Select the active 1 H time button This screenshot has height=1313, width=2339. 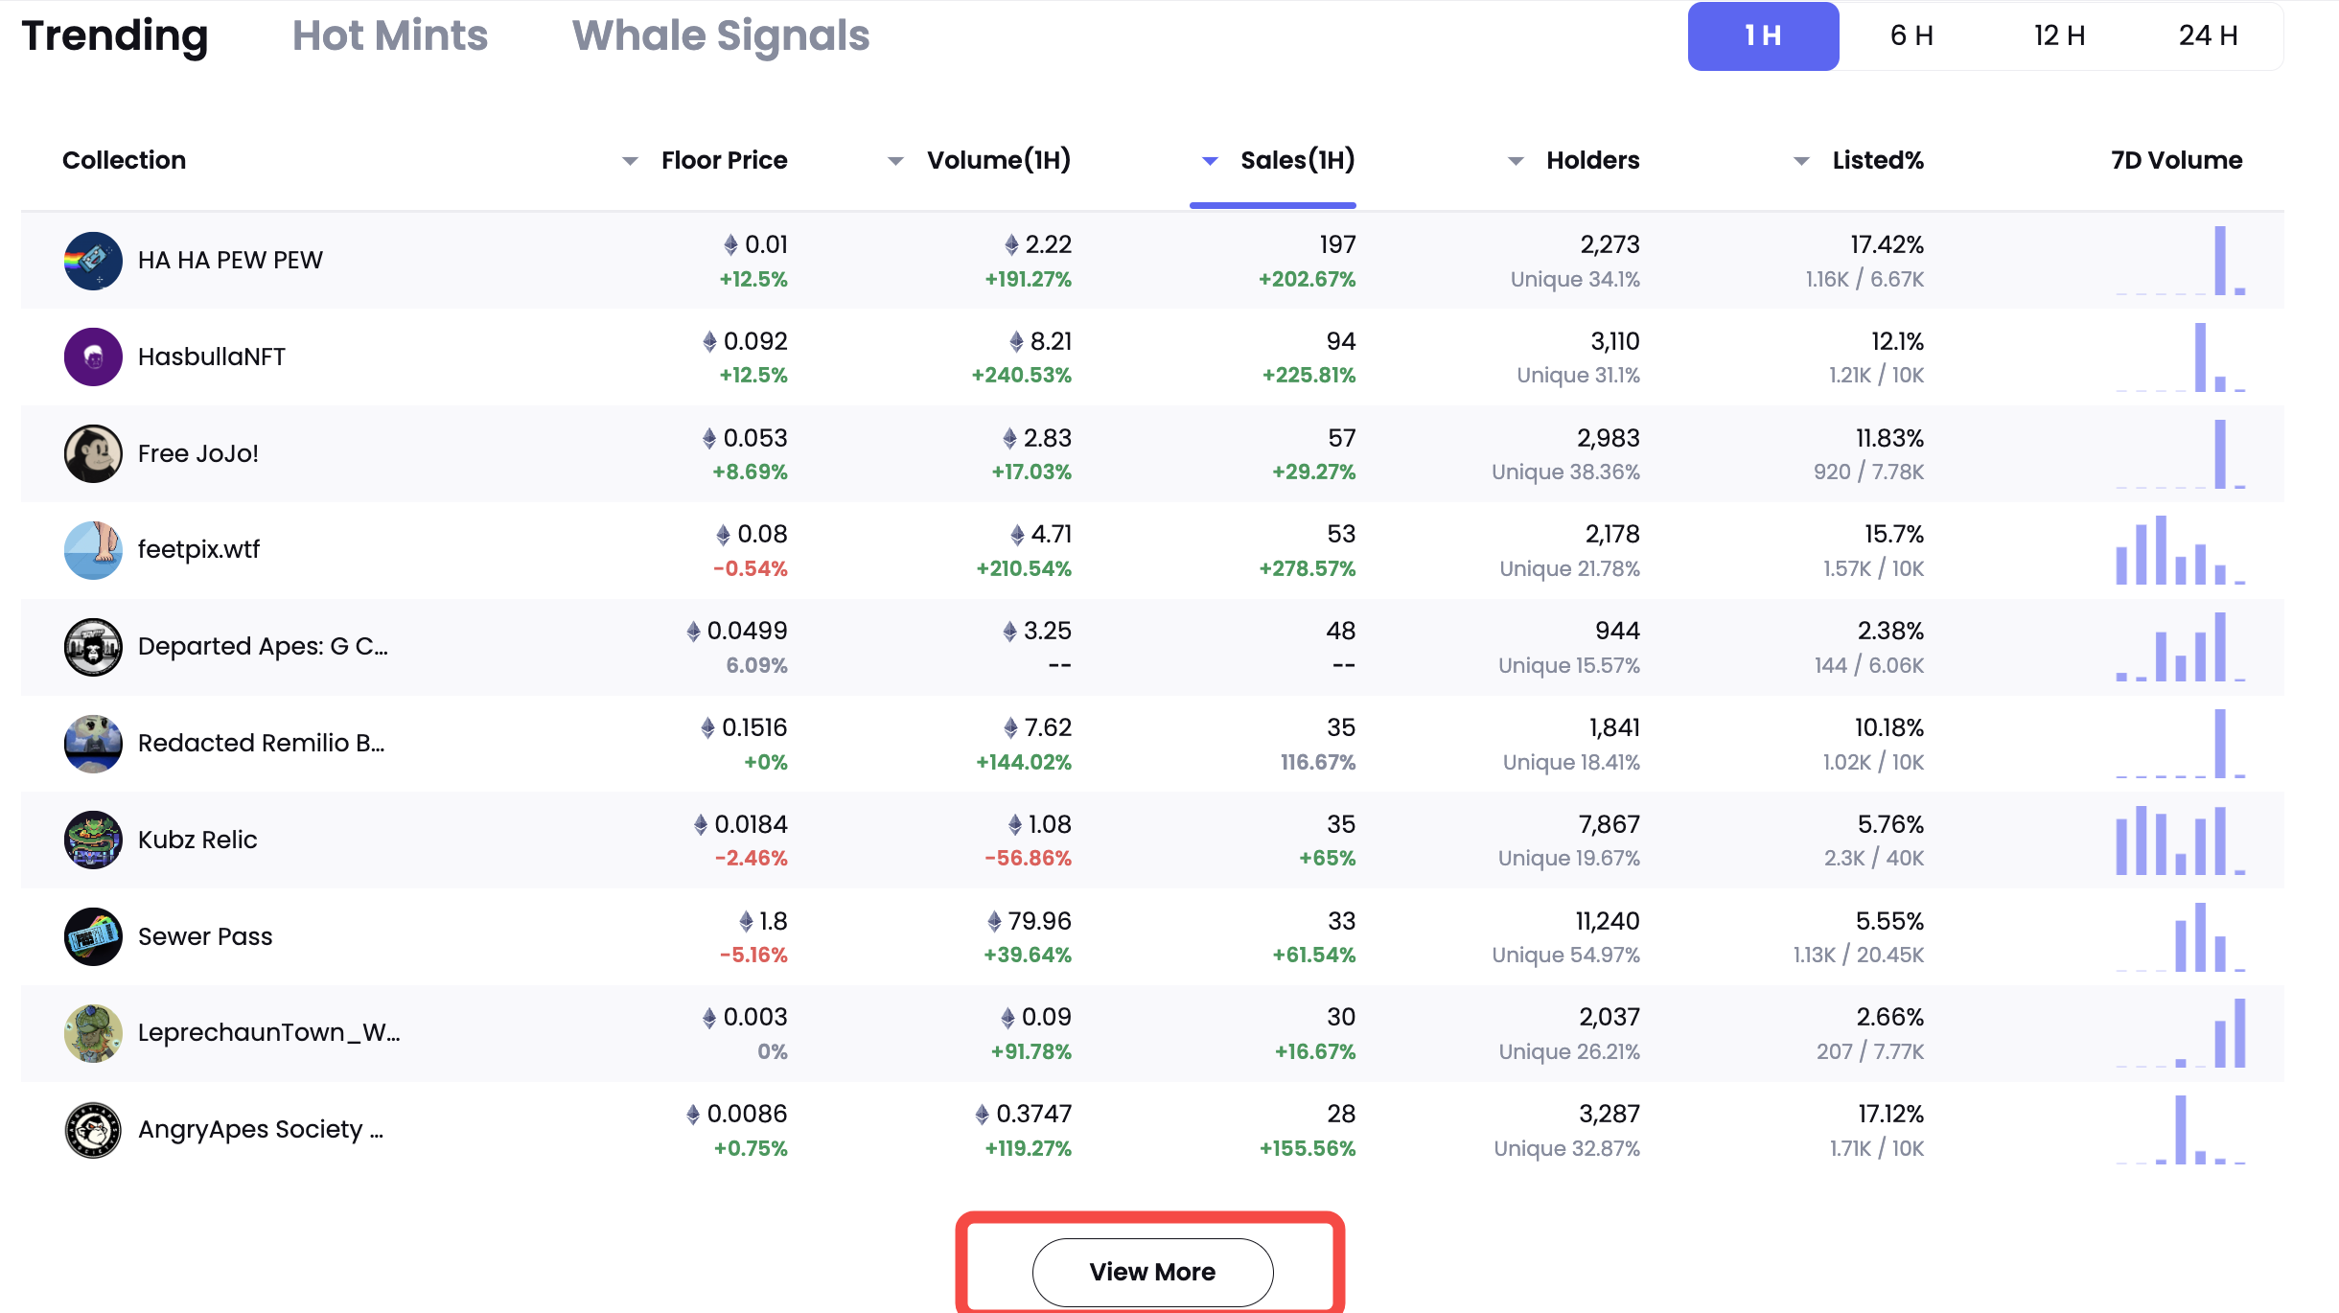coord(1763,36)
